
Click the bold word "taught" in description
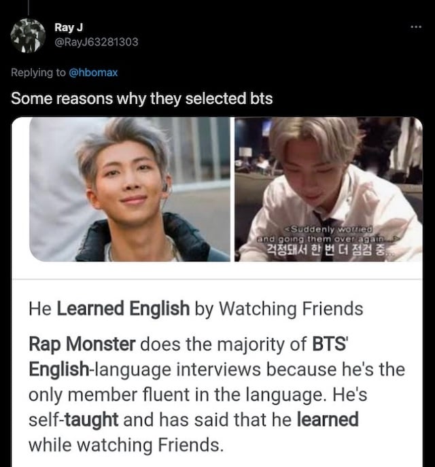tap(91, 419)
